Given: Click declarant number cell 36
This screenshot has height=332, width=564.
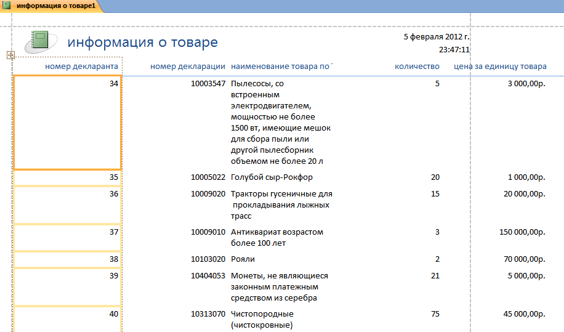Looking at the screenshot, I should [67, 205].
